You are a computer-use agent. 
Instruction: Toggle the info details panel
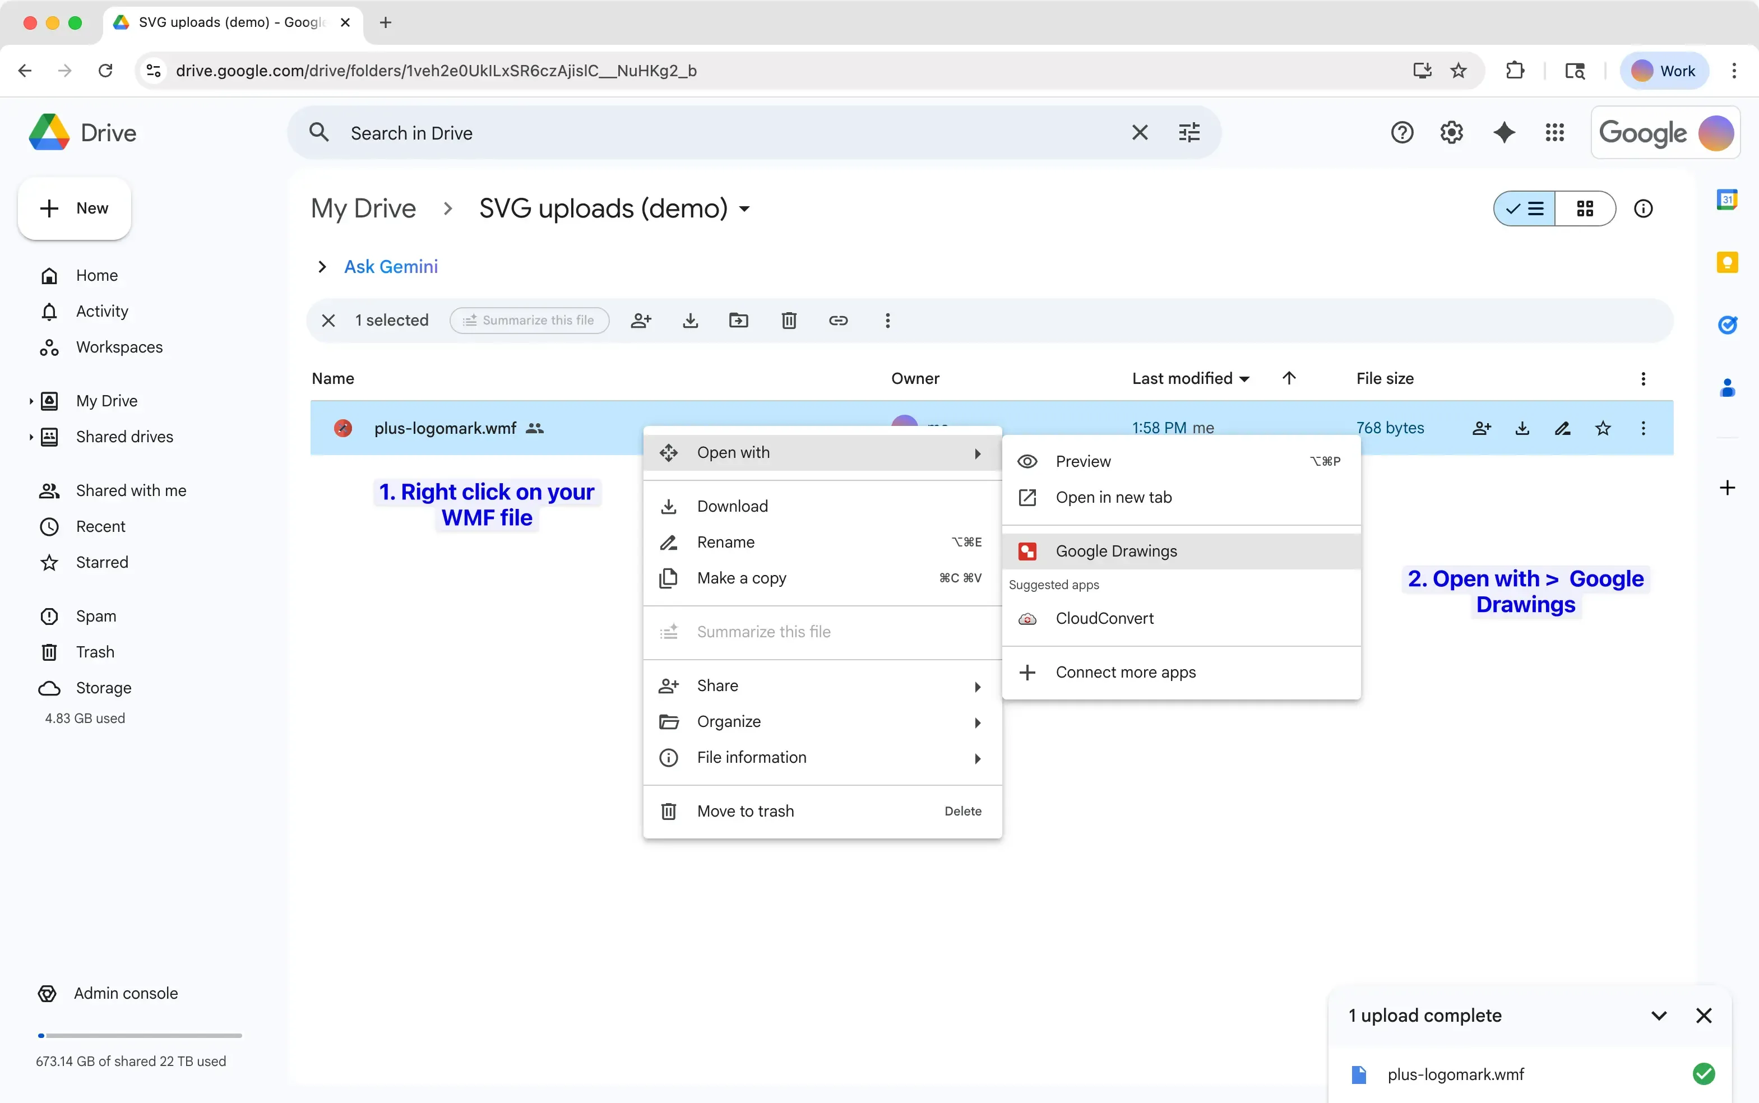pos(1645,208)
